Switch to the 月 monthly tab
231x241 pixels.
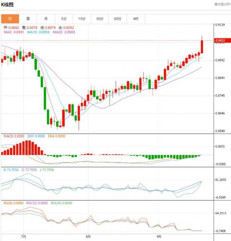coord(46,19)
